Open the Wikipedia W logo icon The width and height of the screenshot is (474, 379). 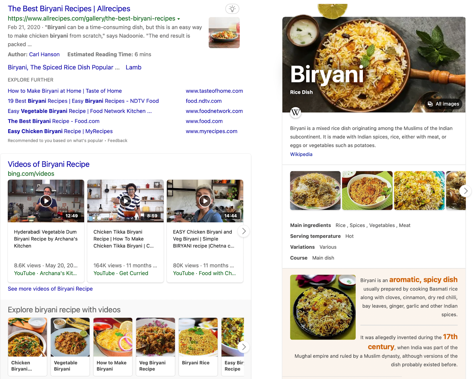click(295, 113)
